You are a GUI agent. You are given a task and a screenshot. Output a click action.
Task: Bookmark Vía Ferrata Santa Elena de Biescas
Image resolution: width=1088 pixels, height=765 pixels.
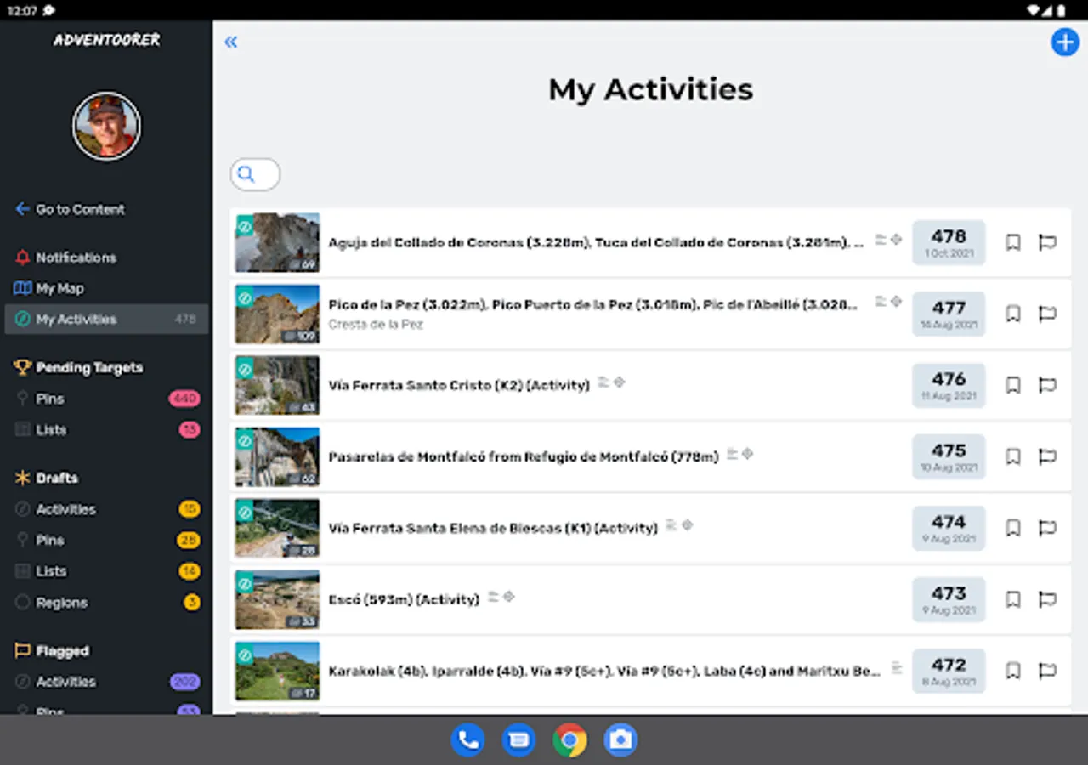1013,528
